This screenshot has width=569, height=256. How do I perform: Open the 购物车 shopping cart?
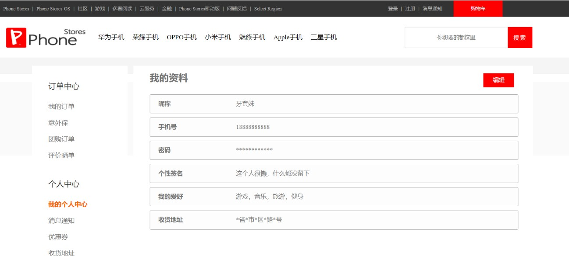point(478,9)
